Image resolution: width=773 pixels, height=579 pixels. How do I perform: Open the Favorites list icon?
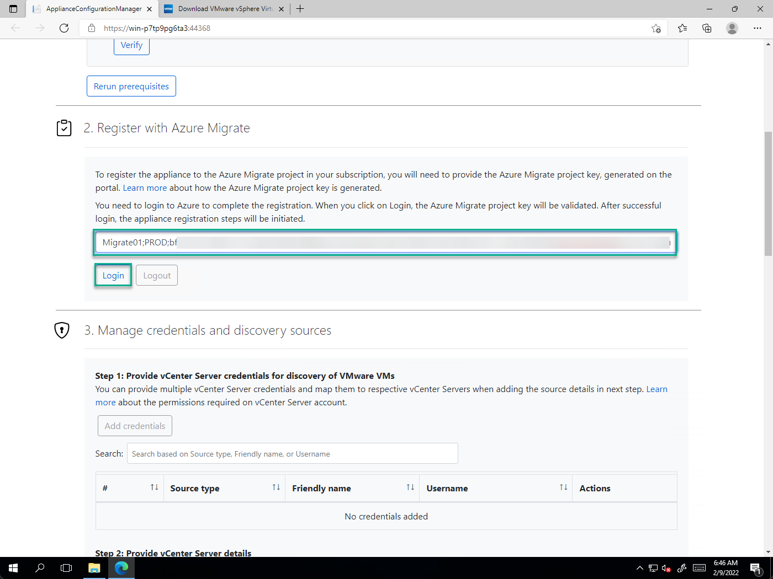[682, 28]
